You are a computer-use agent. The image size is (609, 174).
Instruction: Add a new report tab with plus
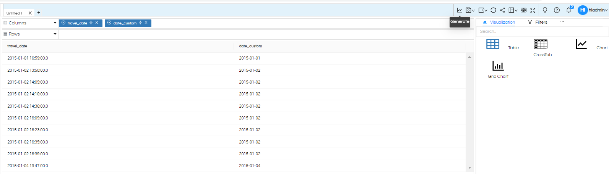[39, 13]
